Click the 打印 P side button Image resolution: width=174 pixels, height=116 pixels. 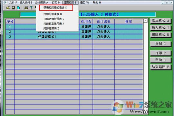(x=160, y=53)
